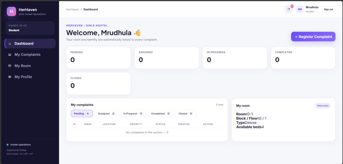Click the Assigned stat card

167,58
